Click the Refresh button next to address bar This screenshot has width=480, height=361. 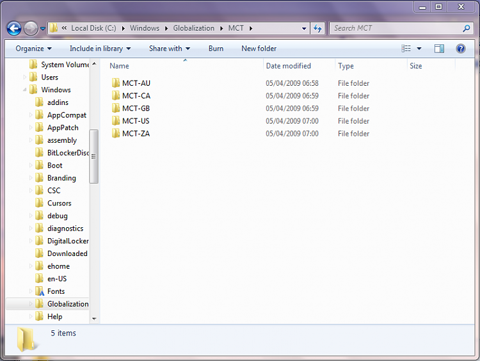pyautogui.click(x=317, y=28)
